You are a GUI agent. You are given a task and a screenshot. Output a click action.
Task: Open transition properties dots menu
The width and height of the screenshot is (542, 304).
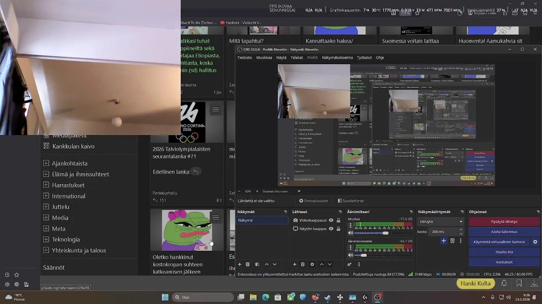461,241
